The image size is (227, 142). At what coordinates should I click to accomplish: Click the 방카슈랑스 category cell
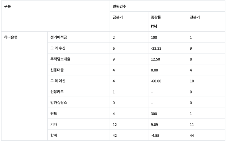[58, 103]
